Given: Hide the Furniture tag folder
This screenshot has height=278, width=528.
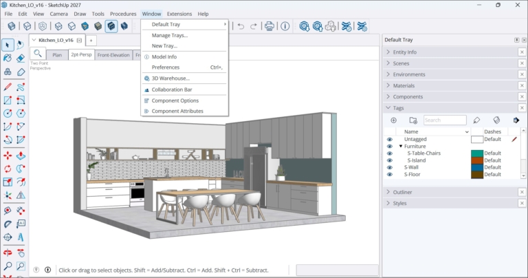Looking at the screenshot, I should tap(390, 147).
